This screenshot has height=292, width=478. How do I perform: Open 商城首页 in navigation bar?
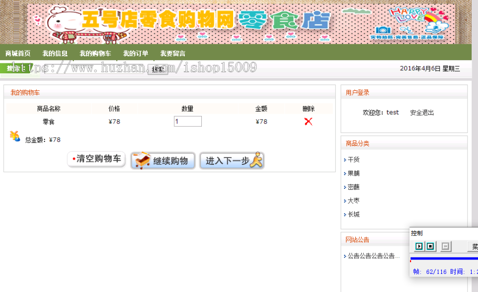pyautogui.click(x=18, y=53)
